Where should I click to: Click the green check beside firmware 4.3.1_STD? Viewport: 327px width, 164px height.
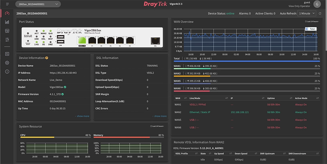(62, 94)
